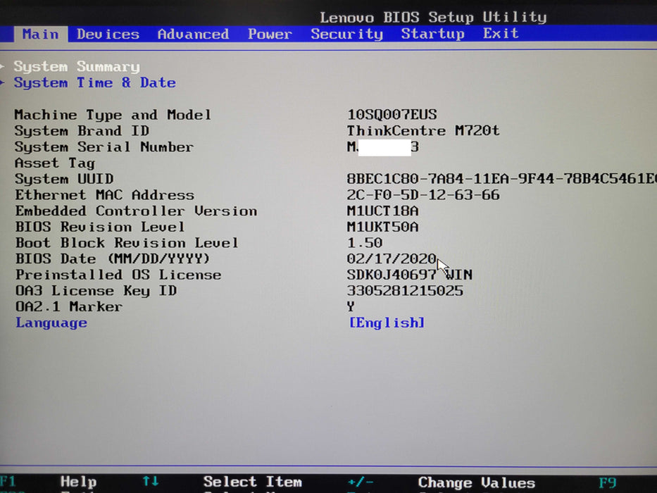Switch to the Devices tab

[x=108, y=34]
